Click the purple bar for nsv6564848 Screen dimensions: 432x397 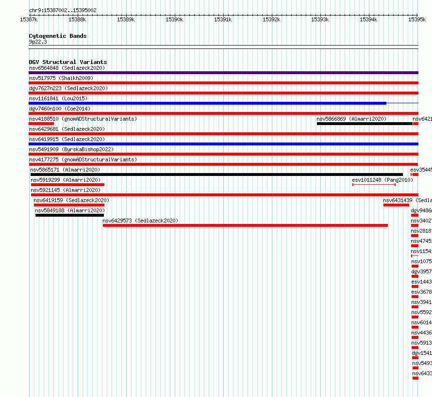click(223, 73)
